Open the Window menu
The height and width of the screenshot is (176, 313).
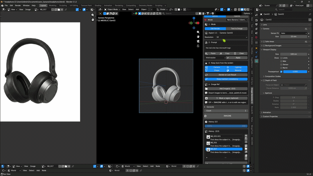coord(26,5)
